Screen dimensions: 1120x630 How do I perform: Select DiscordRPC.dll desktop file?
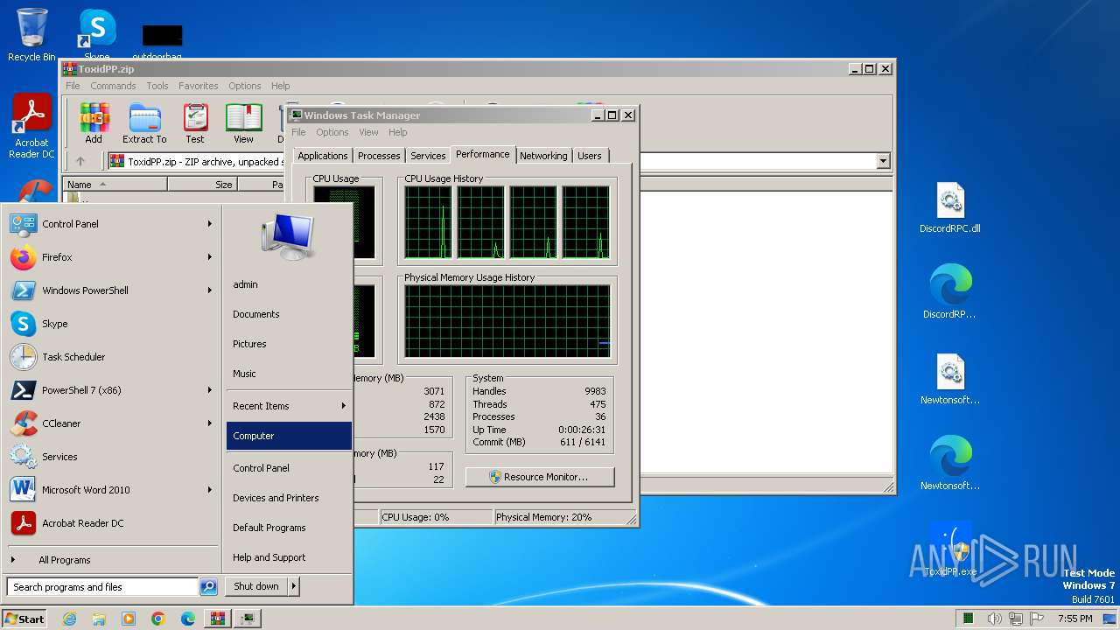(x=950, y=208)
